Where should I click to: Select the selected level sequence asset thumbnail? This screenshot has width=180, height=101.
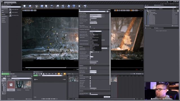(11, 85)
